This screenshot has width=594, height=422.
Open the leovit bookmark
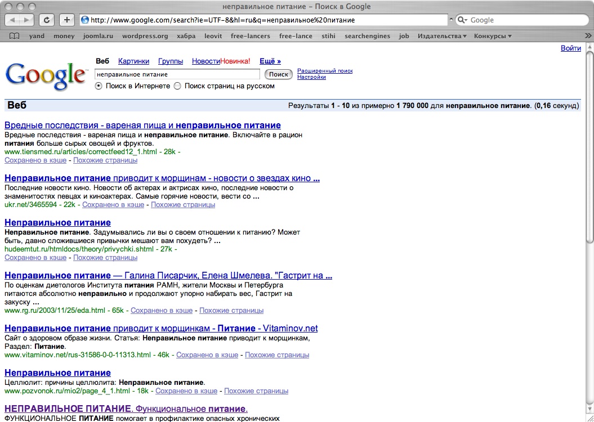[213, 37]
